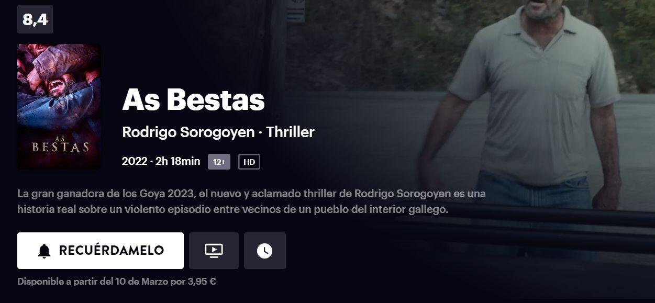
Task: Click the 2022 release year
Action: click(135, 161)
